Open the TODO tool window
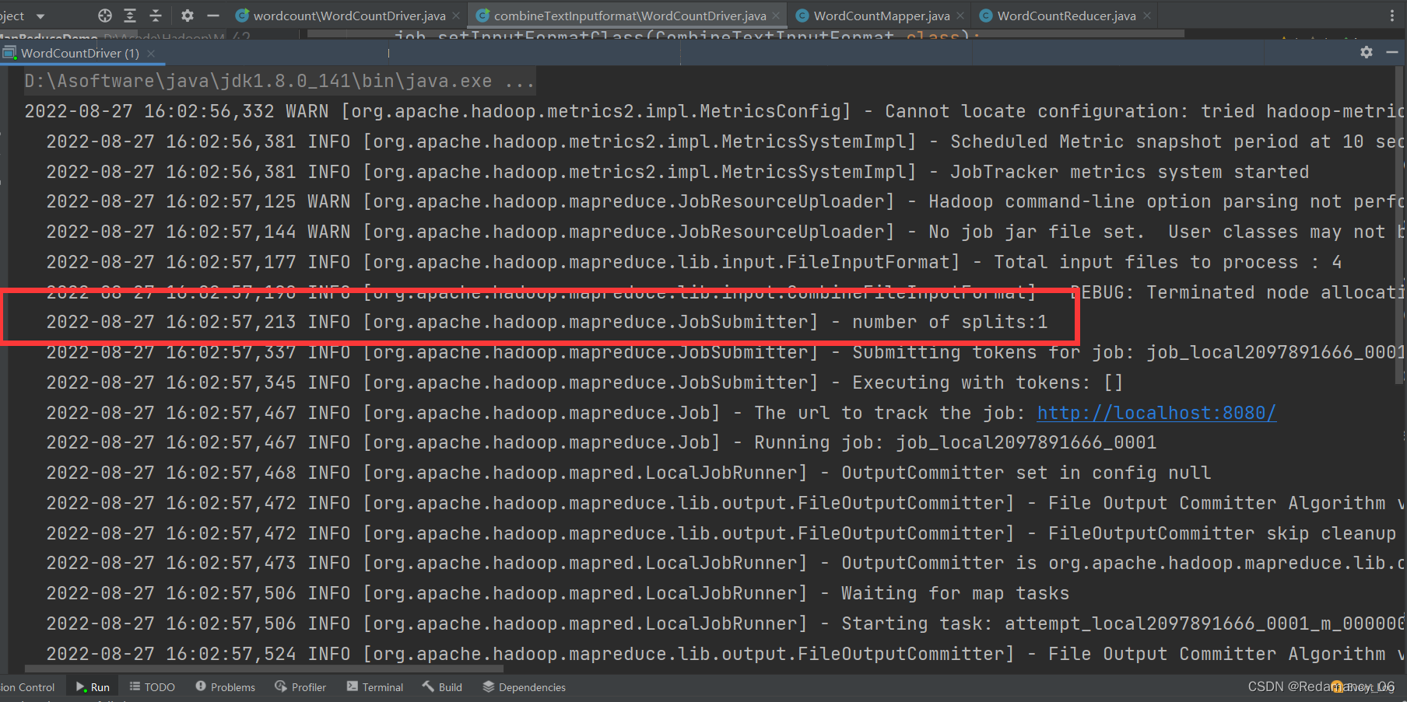Viewport: 1407px width, 702px height. point(152,686)
